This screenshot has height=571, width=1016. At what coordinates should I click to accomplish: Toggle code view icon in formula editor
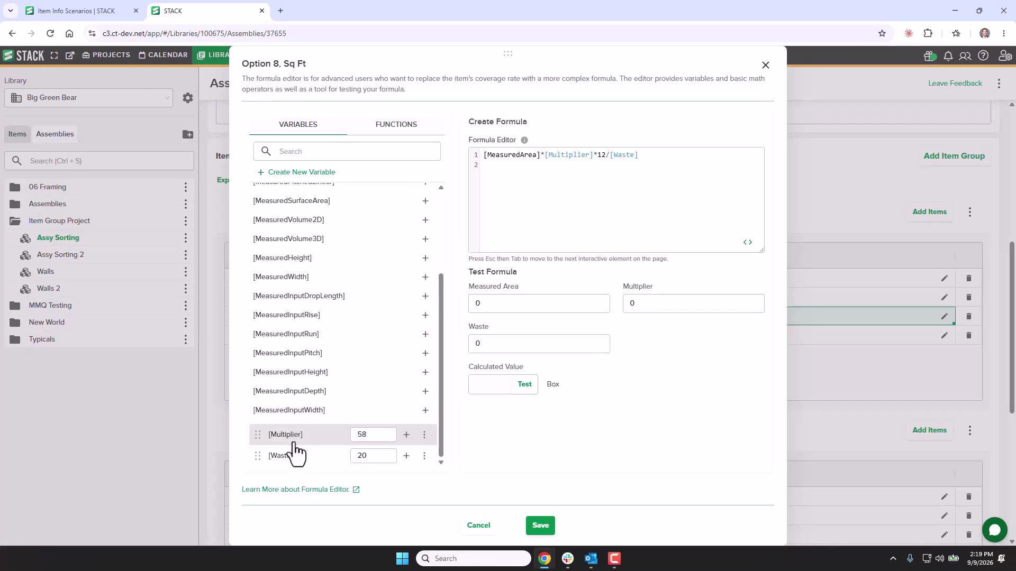(748, 242)
